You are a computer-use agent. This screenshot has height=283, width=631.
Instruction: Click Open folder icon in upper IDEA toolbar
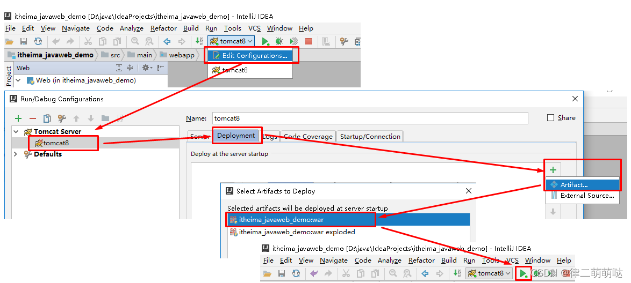(x=9, y=41)
